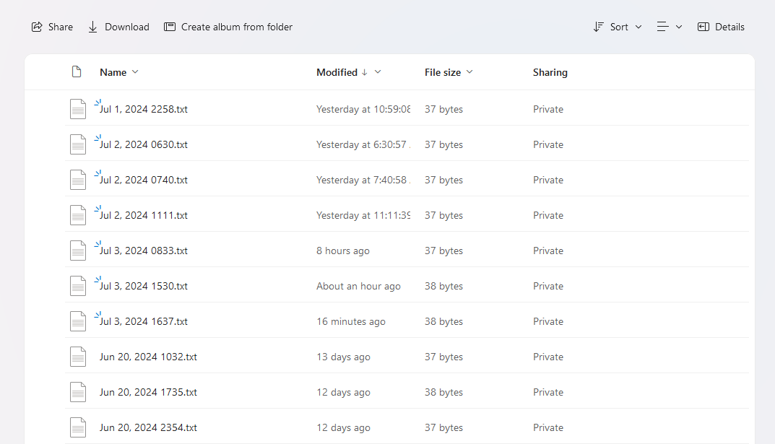Viewport: 775px width, 444px height.
Task: Select file Jun 20, 2024 1032.txt
Action: (148, 357)
